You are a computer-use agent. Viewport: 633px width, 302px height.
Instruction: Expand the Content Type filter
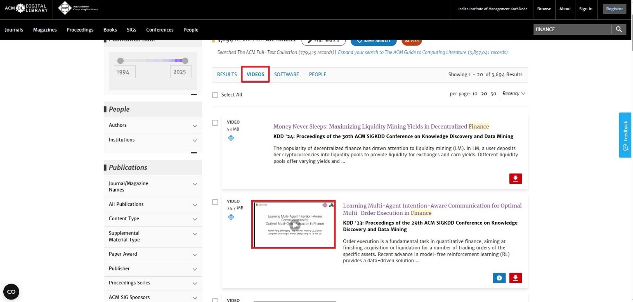[x=195, y=219]
